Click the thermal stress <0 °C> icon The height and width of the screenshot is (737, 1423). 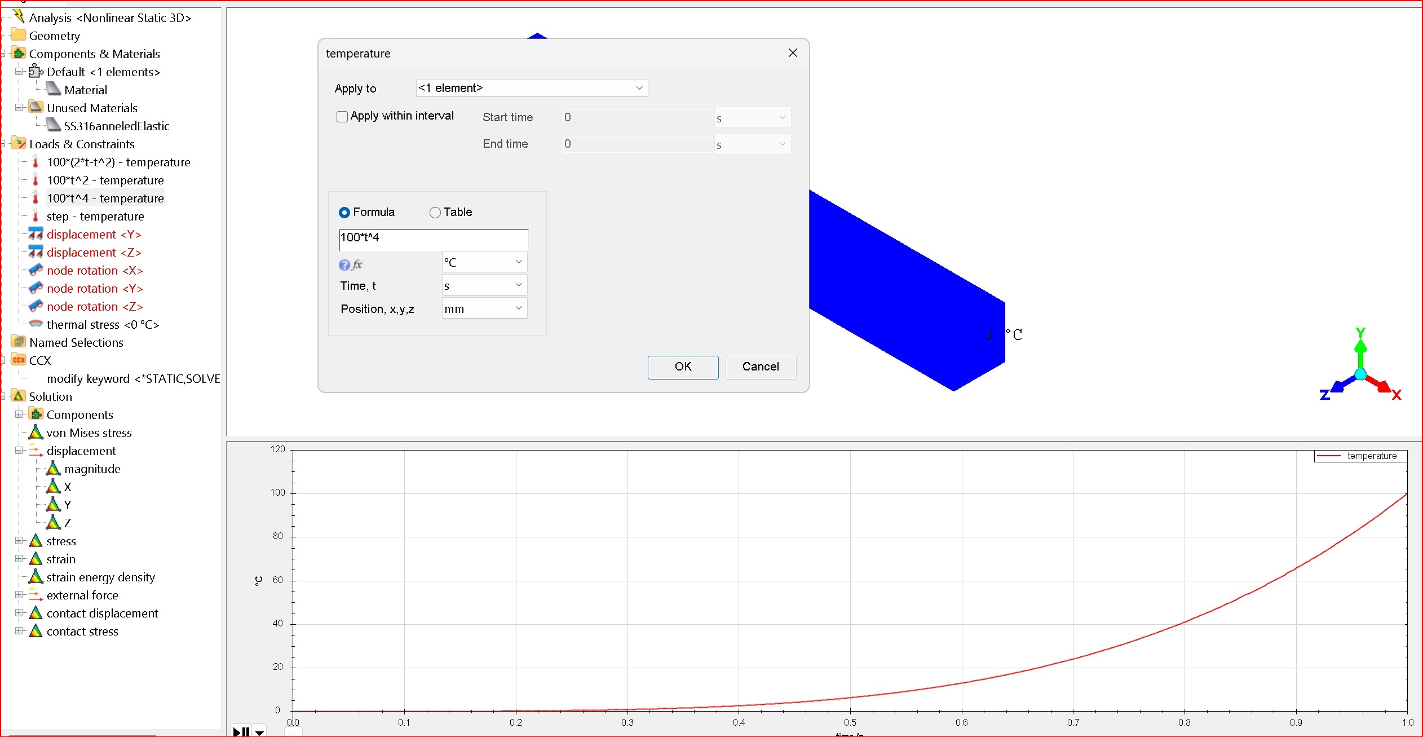pyautogui.click(x=36, y=324)
